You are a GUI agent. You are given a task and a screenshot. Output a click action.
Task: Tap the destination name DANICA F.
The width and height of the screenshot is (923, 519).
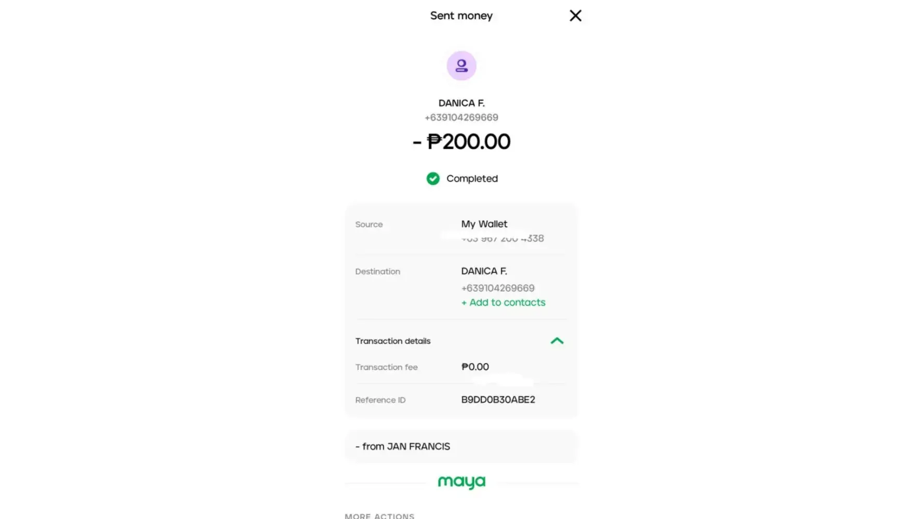click(484, 271)
